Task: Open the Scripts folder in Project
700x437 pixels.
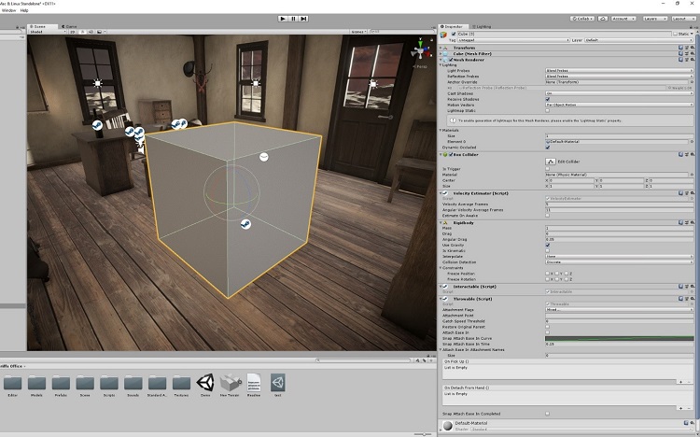Action: click(x=109, y=383)
